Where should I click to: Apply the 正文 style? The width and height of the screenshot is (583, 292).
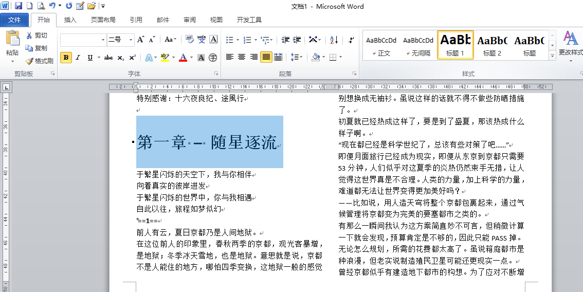coord(381,45)
